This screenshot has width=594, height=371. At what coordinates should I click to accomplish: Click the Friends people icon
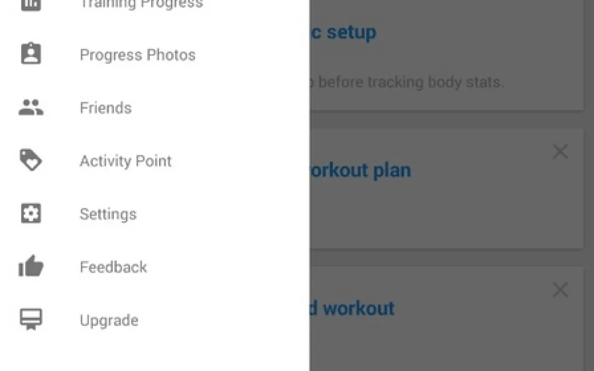[31, 108]
